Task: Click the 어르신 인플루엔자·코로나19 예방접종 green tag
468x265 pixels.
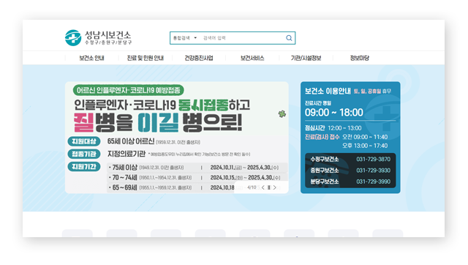Action: 129,90
